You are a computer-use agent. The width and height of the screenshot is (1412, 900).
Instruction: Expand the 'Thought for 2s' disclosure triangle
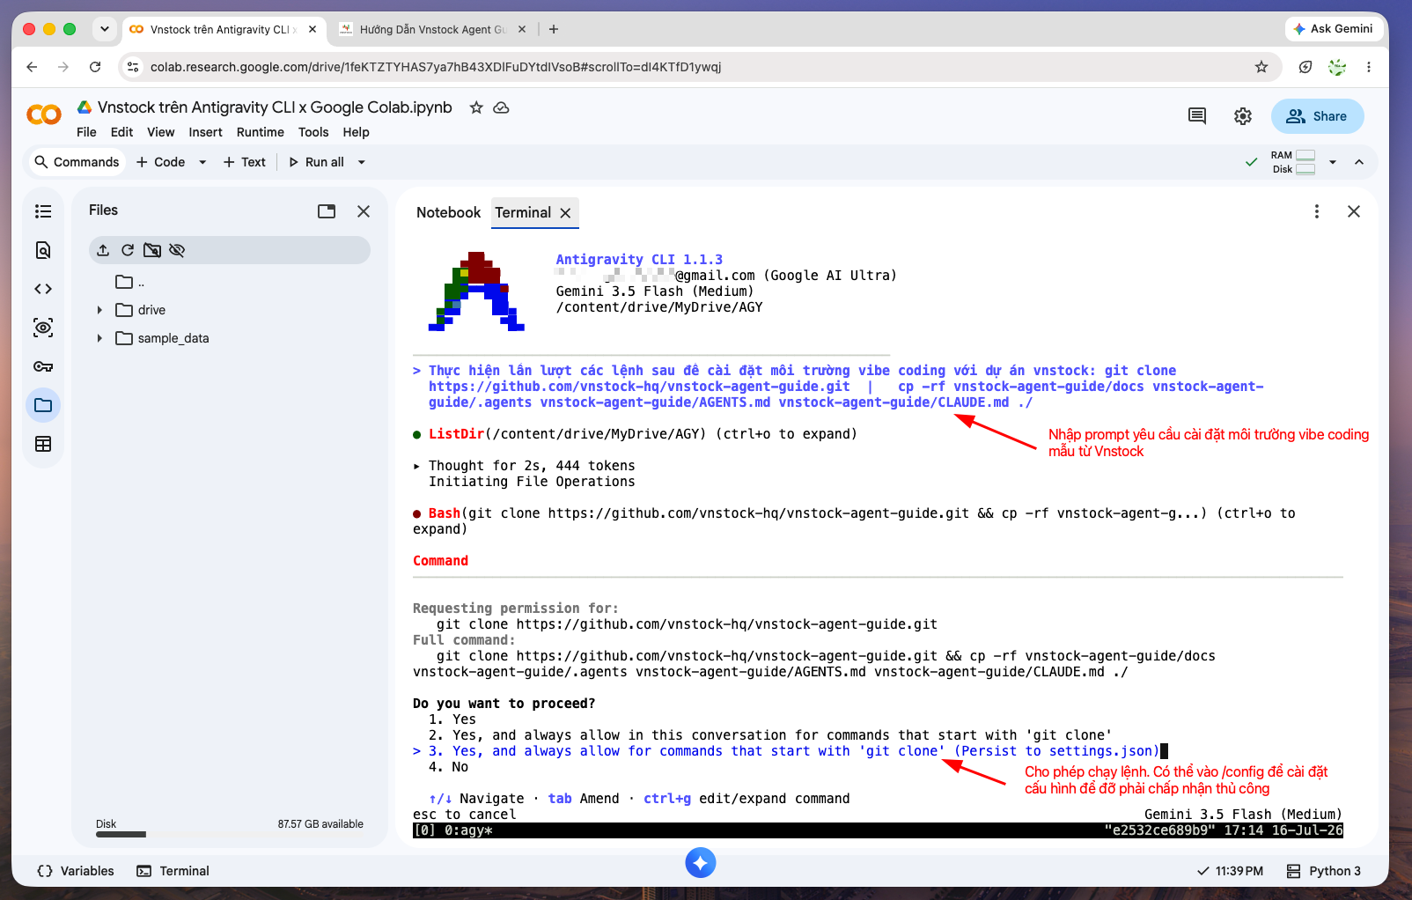417,466
